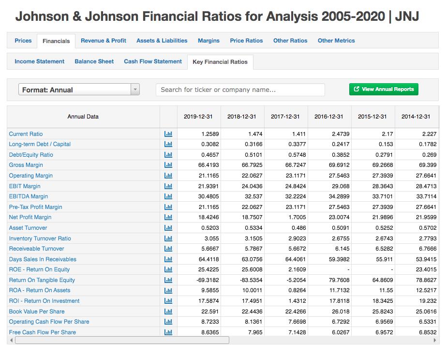Open the Format: Annual dropdown
Image resolution: width=446 pixels, height=357 pixels.
79,89
